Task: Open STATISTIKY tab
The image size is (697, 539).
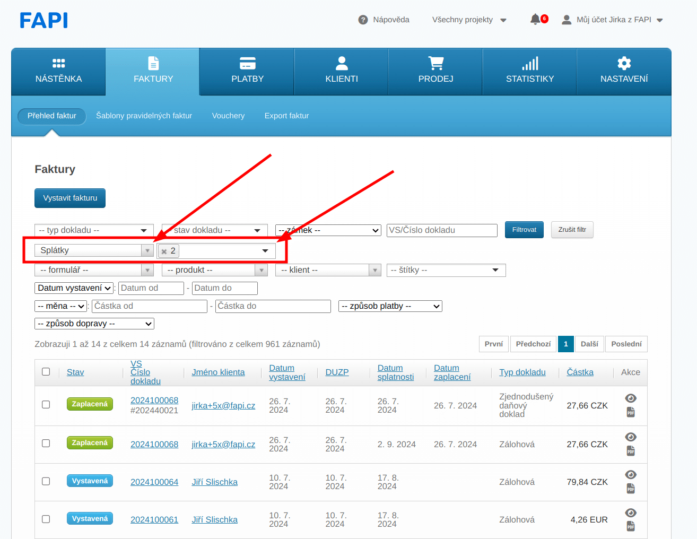Action: [x=530, y=72]
